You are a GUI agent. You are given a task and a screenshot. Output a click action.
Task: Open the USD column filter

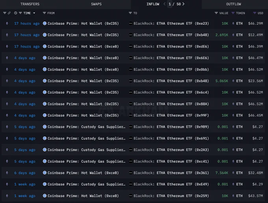click(255, 13)
